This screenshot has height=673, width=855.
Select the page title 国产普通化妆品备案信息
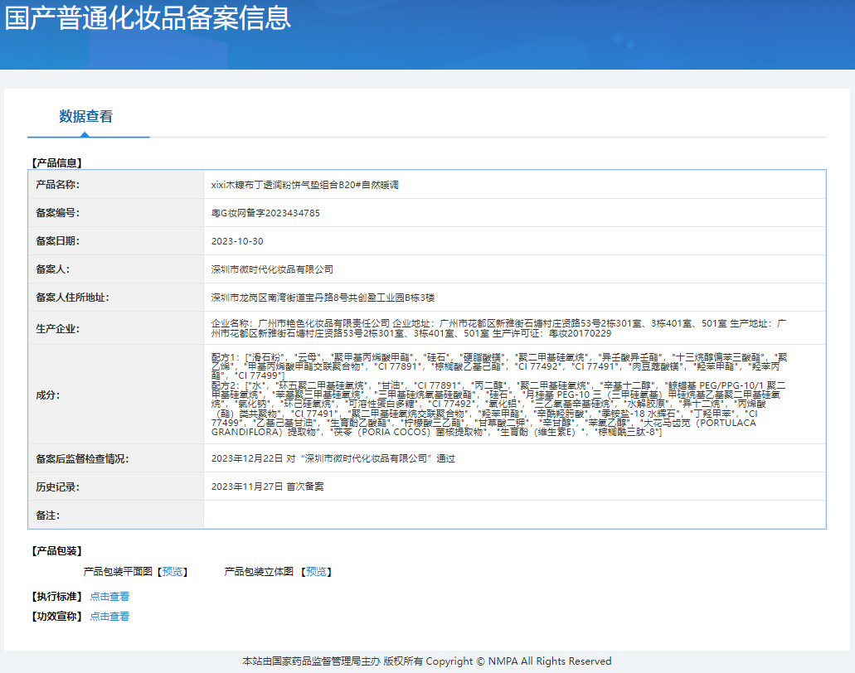pyautogui.click(x=148, y=18)
